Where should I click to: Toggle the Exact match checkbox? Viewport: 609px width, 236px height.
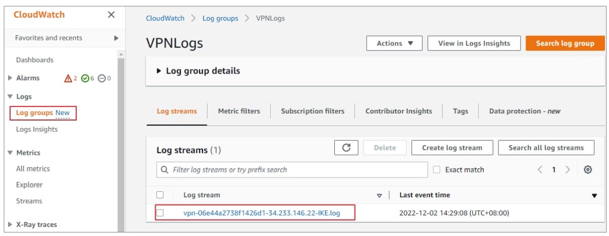point(437,170)
